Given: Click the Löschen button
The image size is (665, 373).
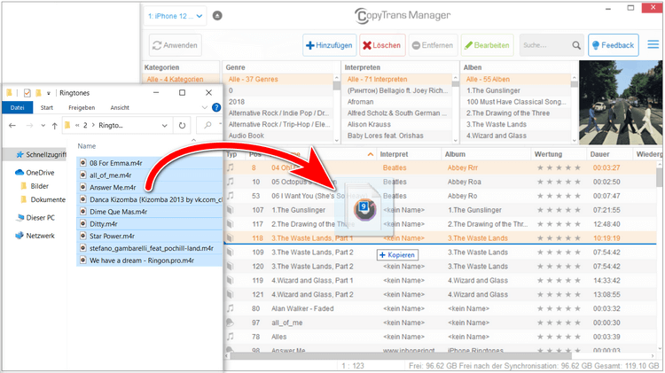Looking at the screenshot, I should coord(382,45).
